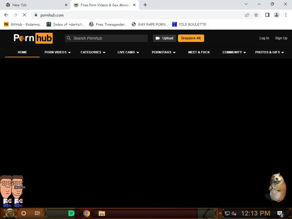This screenshot has width=292, height=219.
Task: Open the notification center with badge 2
Action: [x=281, y=214]
